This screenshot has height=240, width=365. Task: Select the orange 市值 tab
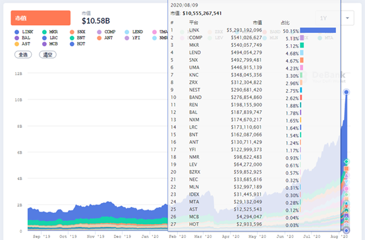tap(40, 18)
